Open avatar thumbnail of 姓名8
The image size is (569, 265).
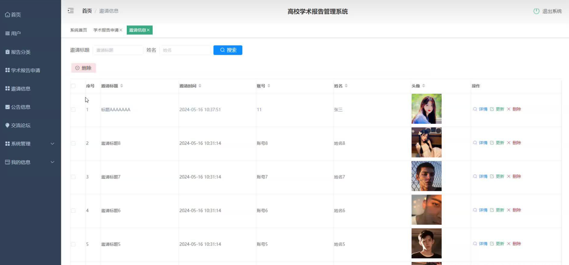(x=427, y=142)
